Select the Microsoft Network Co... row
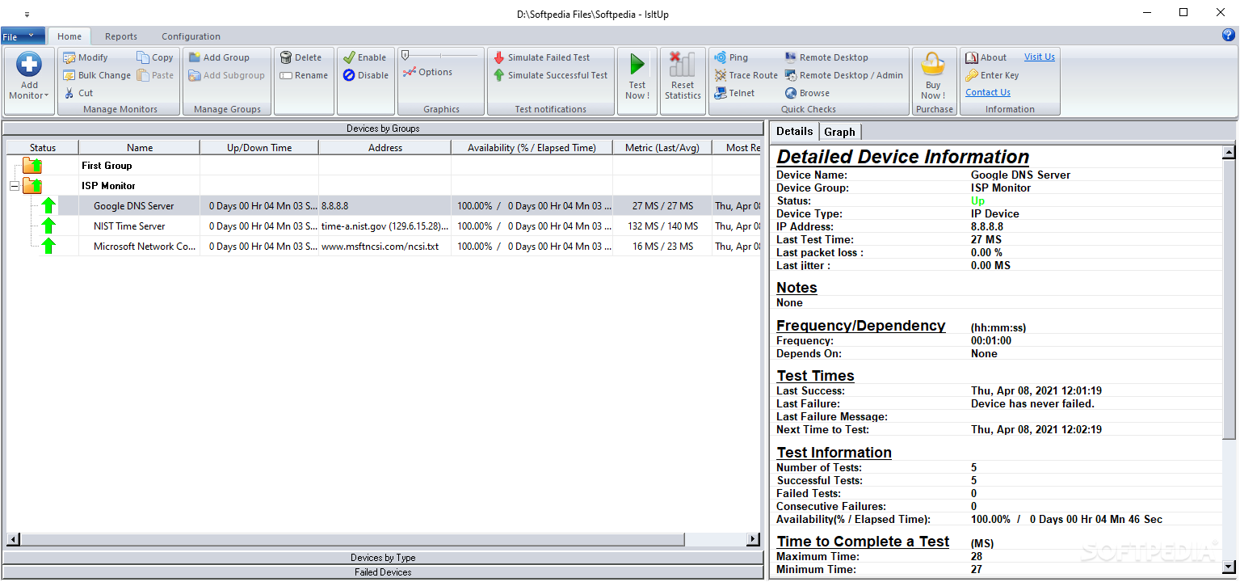1240x582 pixels. [x=384, y=247]
